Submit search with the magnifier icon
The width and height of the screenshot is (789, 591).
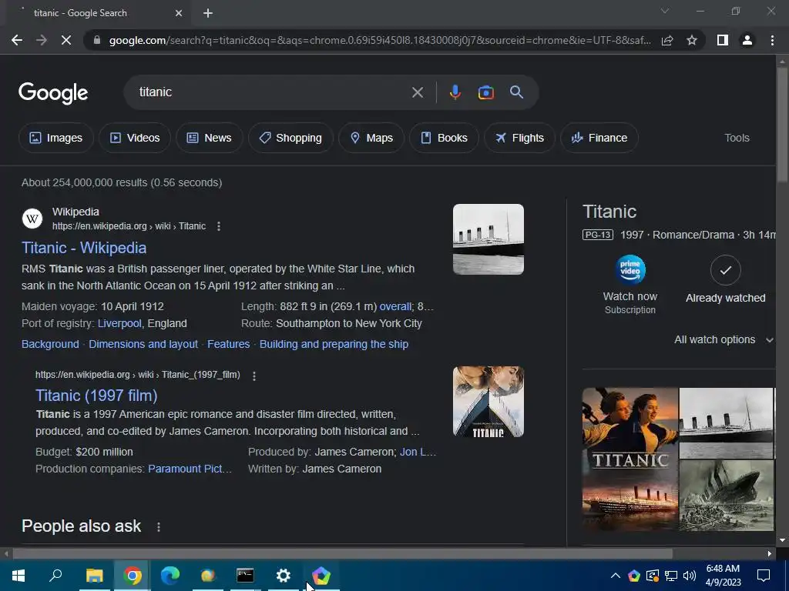click(516, 92)
